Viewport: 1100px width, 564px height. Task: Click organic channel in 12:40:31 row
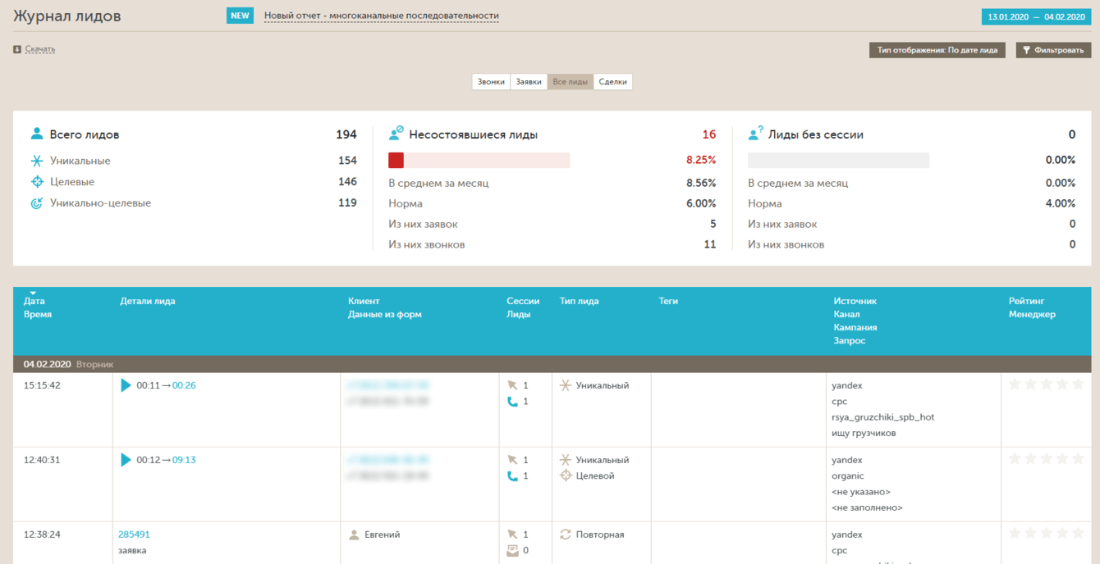coord(848,475)
